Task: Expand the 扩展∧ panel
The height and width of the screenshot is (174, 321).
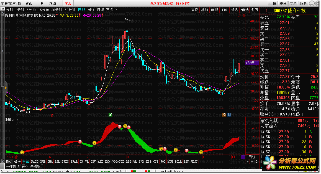Action: (x=23, y=166)
